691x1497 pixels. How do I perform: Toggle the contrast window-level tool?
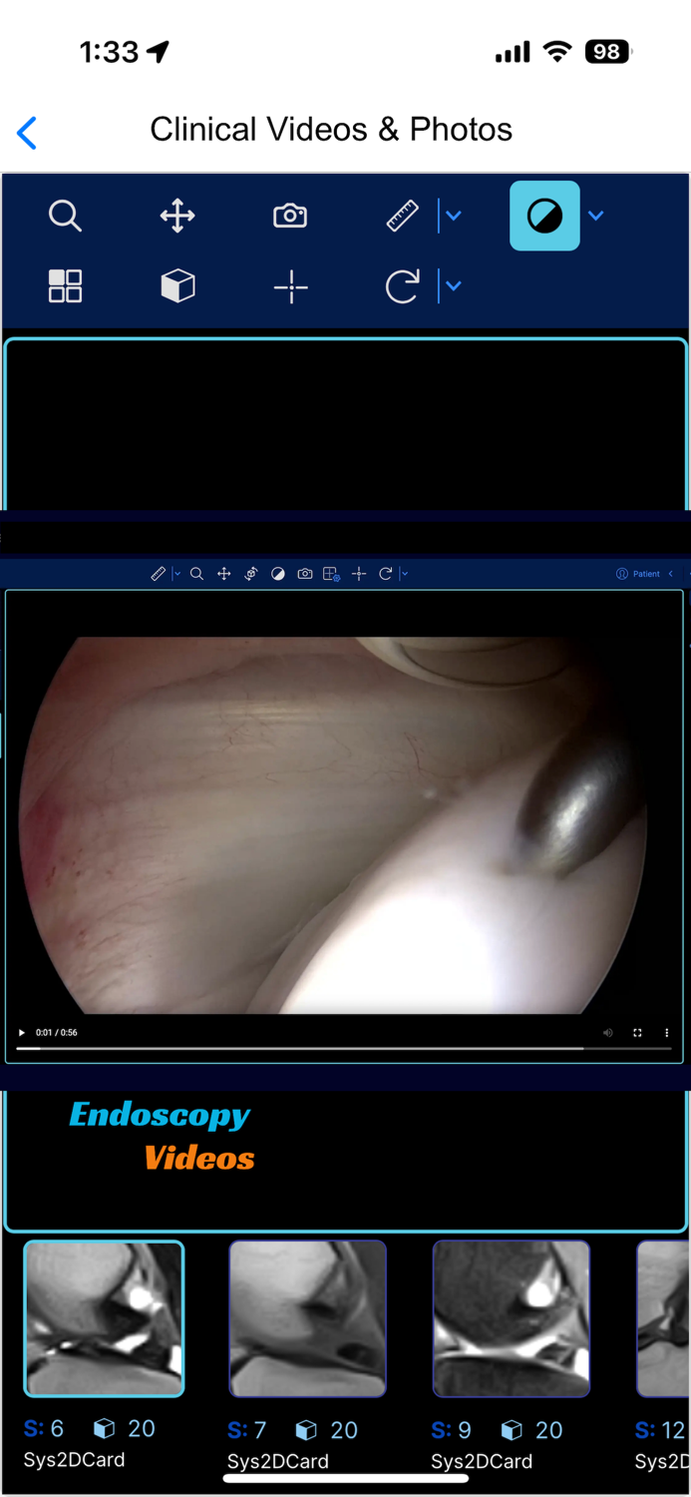tap(544, 216)
